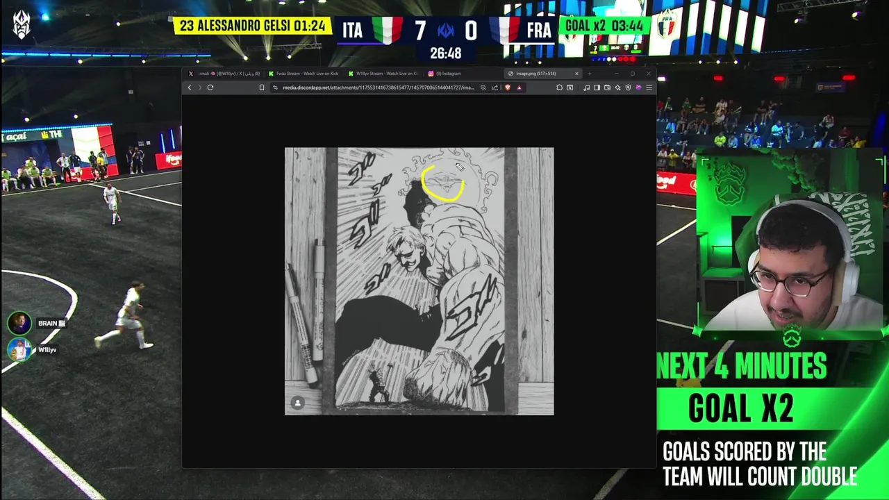This screenshot has height=500, width=889.
Task: Click the 26:48 match timer
Action: point(445,53)
